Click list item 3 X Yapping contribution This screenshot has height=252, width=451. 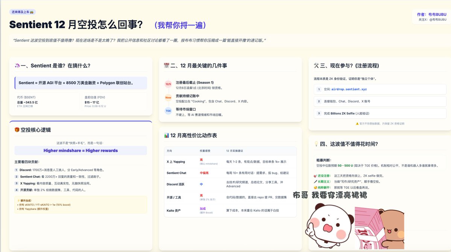(53, 183)
